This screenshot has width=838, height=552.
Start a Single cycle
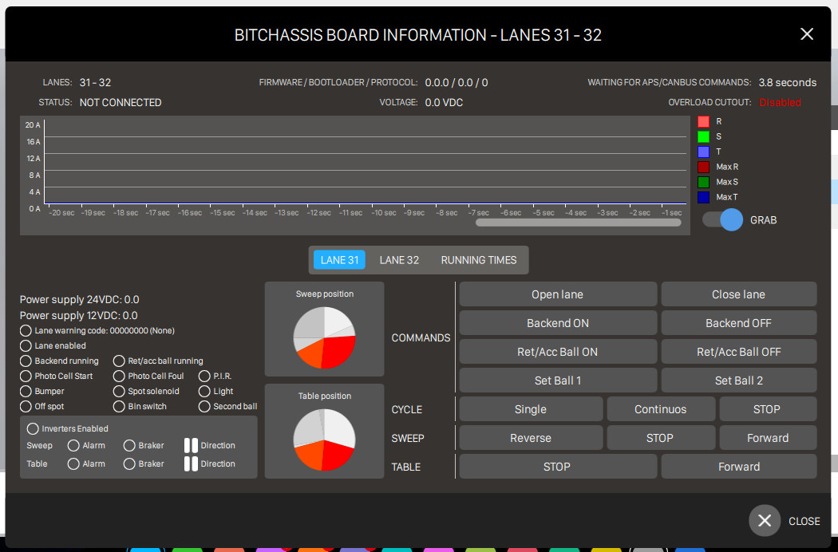point(530,409)
